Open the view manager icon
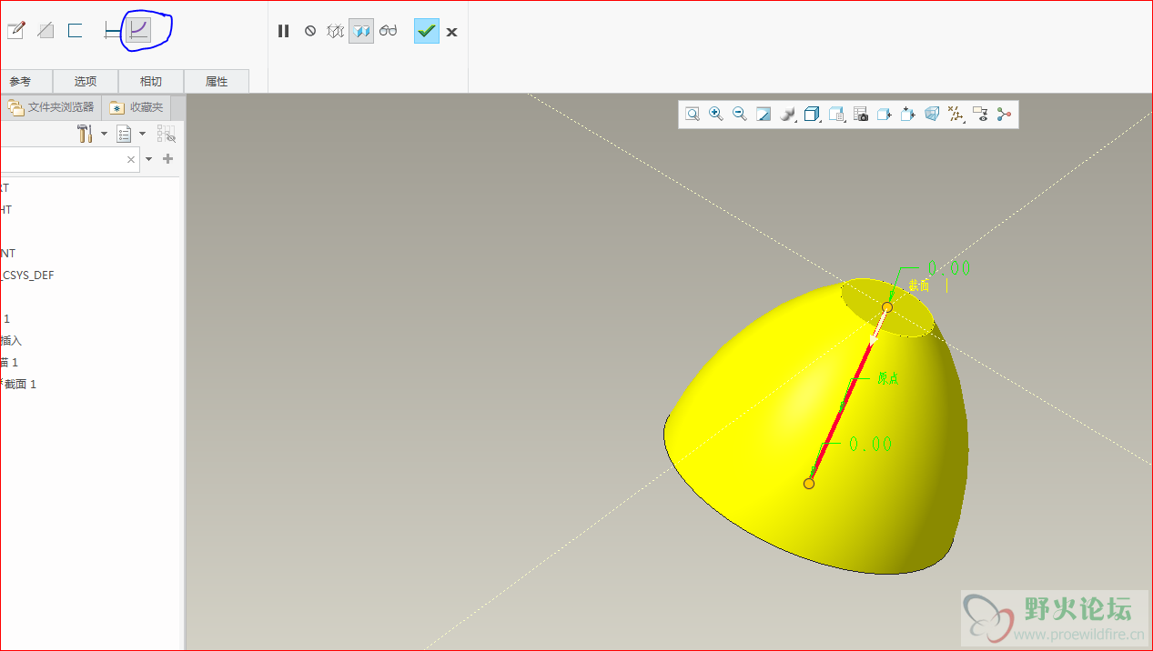 (837, 114)
